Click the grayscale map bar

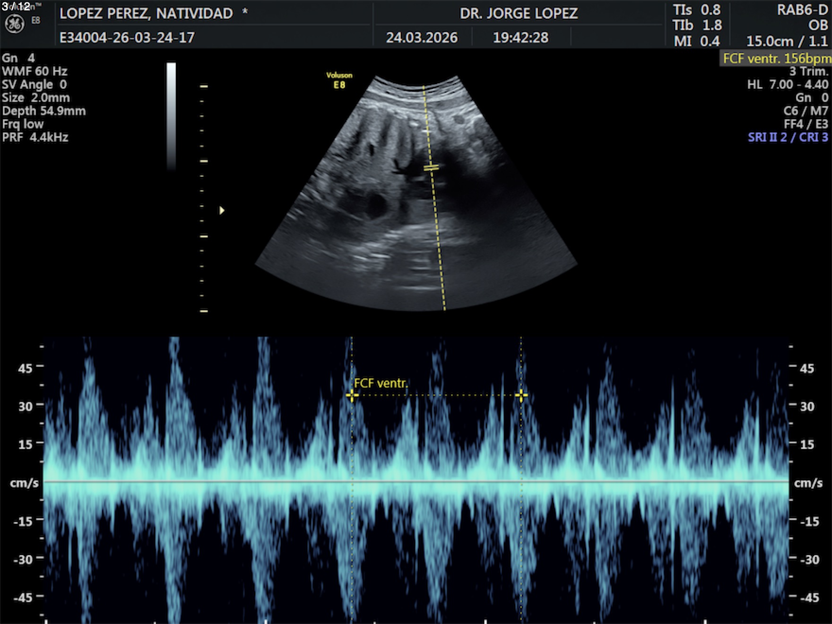point(171,116)
